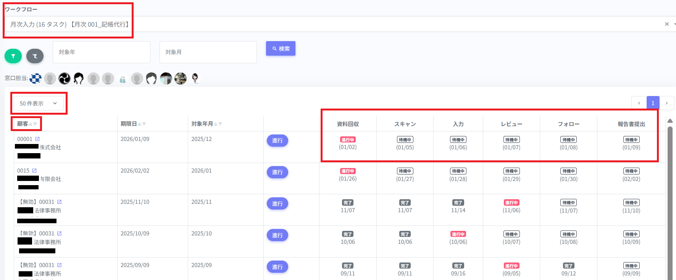
Task: Click the 検索 search button
Action: click(x=281, y=49)
